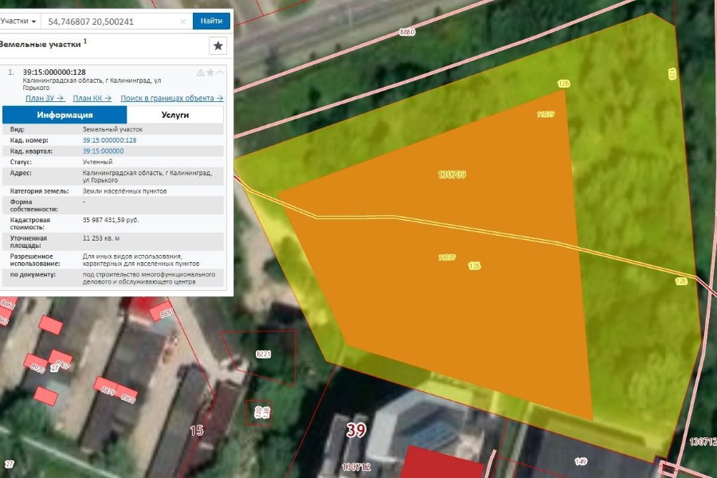Click the large 39 district label
Image resolution: width=717 pixels, height=478 pixels.
click(x=355, y=431)
